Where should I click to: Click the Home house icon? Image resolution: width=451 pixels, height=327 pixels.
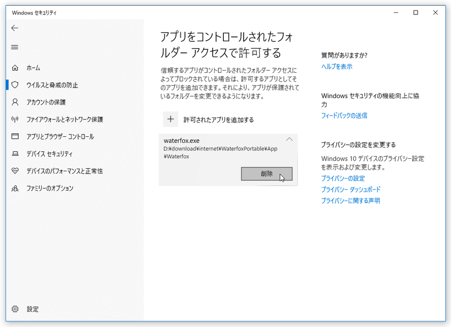coord(15,68)
